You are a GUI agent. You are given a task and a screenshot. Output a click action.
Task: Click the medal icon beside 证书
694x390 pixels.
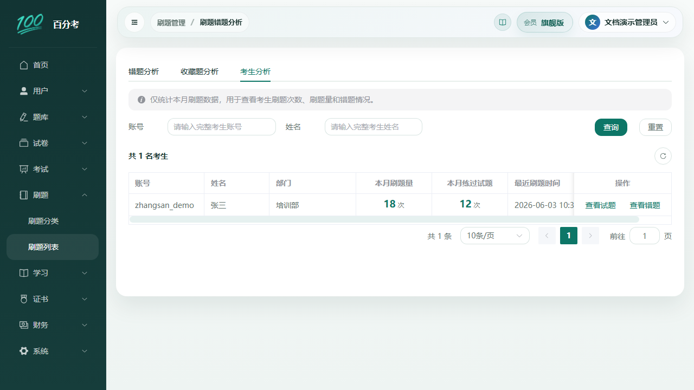tap(24, 299)
